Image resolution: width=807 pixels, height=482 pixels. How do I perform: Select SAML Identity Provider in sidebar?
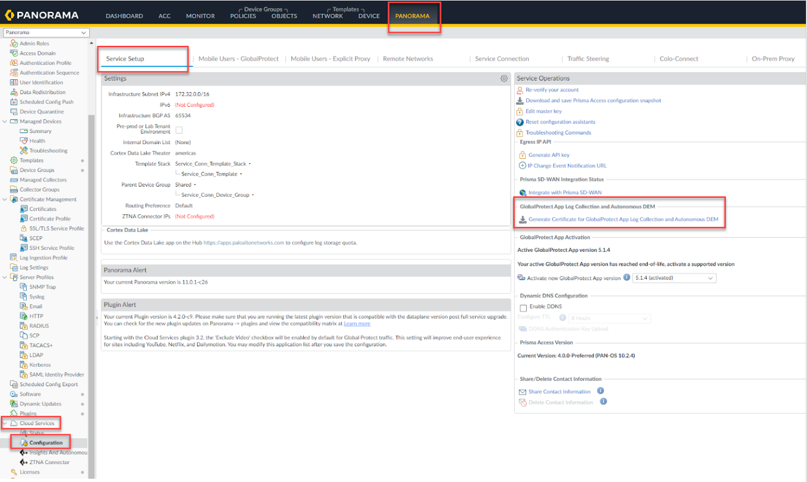pos(56,375)
